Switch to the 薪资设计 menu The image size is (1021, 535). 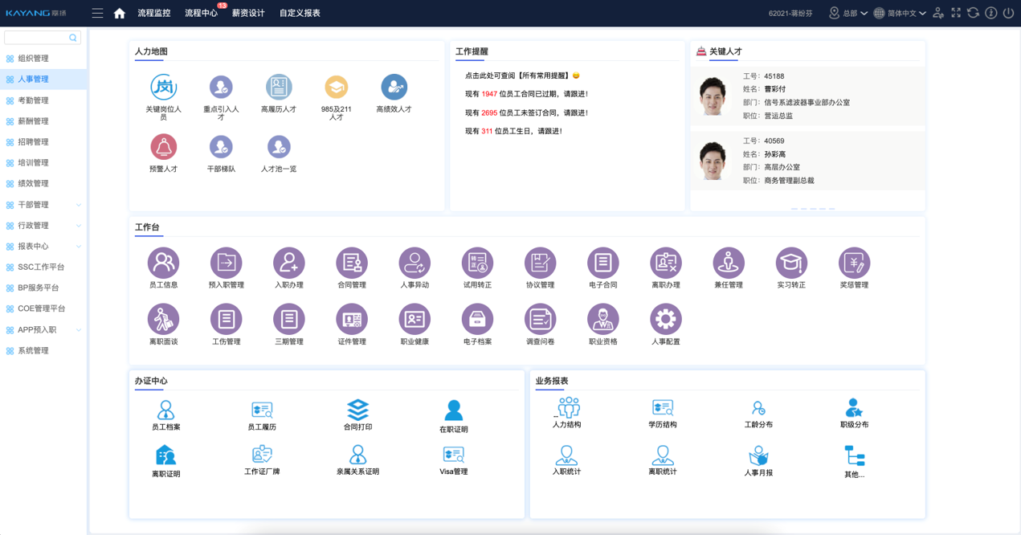248,13
